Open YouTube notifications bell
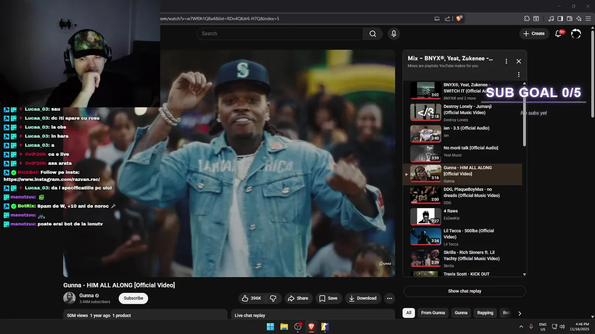 (559, 33)
